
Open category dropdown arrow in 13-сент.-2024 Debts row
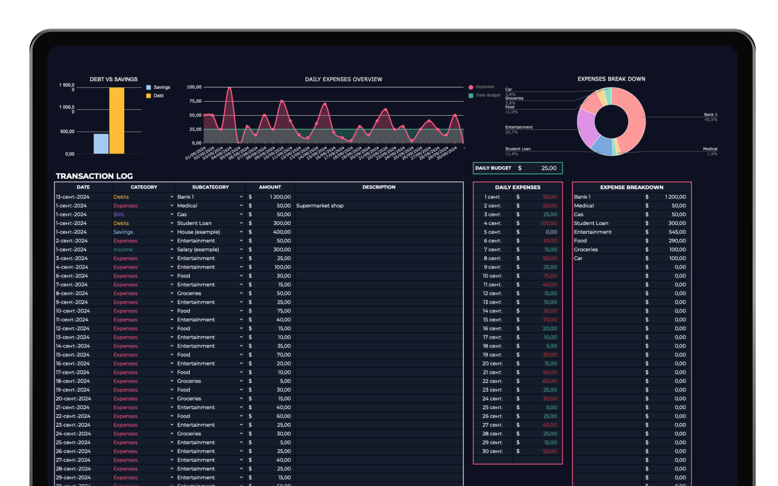point(172,197)
